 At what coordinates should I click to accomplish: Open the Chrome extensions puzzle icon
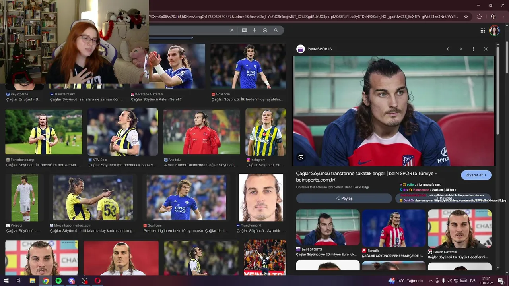[479, 17]
